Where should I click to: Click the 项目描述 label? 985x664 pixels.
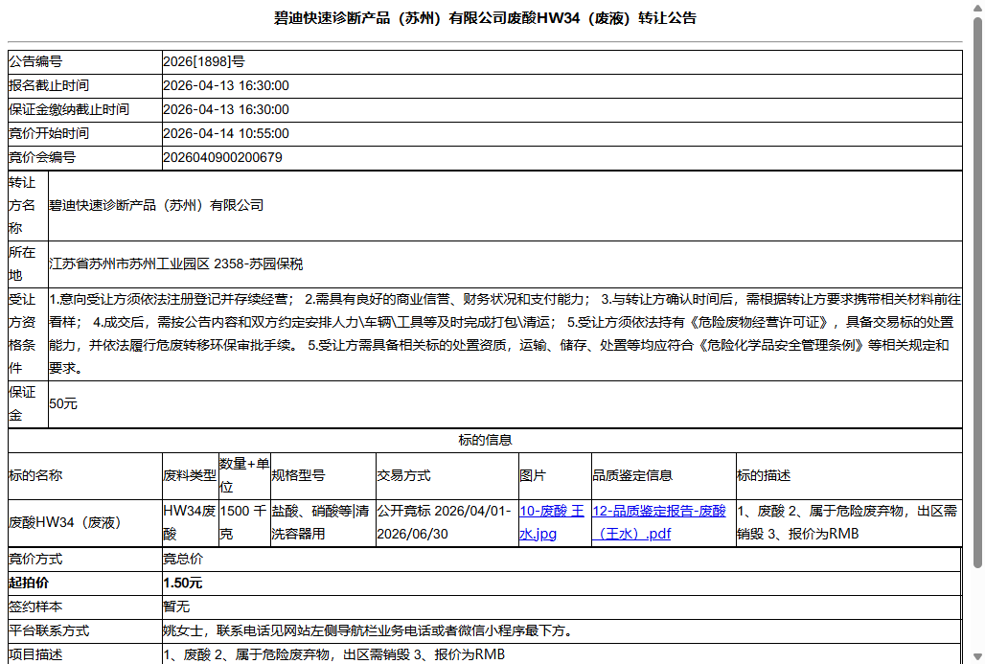coord(35,654)
